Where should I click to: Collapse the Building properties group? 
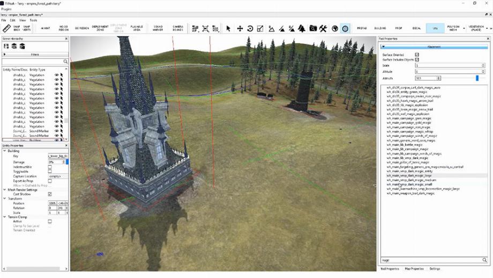point(5,151)
